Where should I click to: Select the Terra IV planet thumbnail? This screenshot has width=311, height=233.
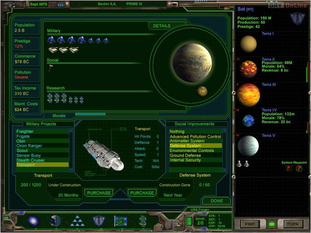point(248,120)
